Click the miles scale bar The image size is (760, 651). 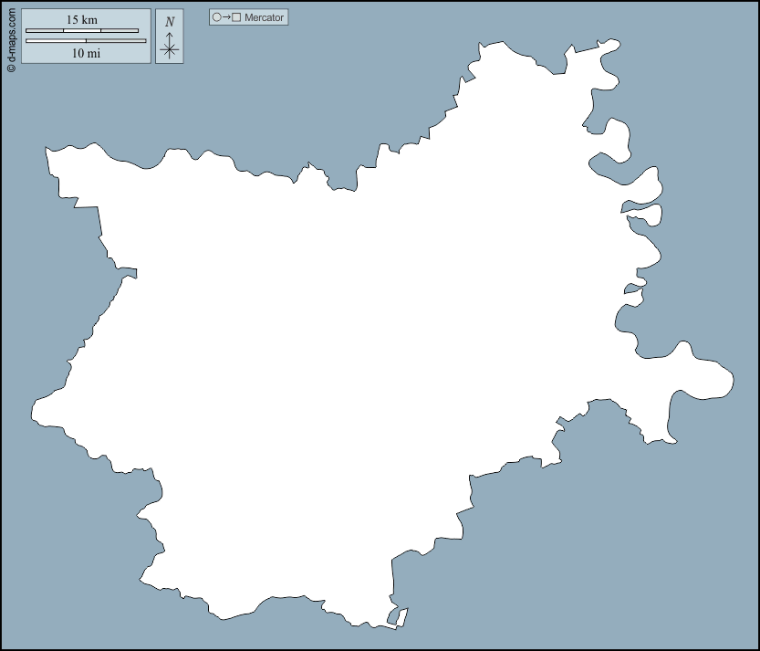[86, 41]
